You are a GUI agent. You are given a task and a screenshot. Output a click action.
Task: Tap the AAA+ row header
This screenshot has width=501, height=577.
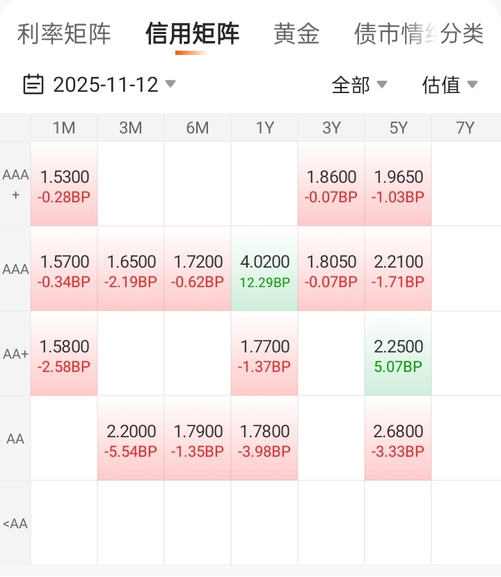click(15, 185)
